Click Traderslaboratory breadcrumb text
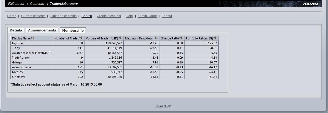The height and width of the screenshot is (113, 328). pyautogui.click(x=64, y=4)
